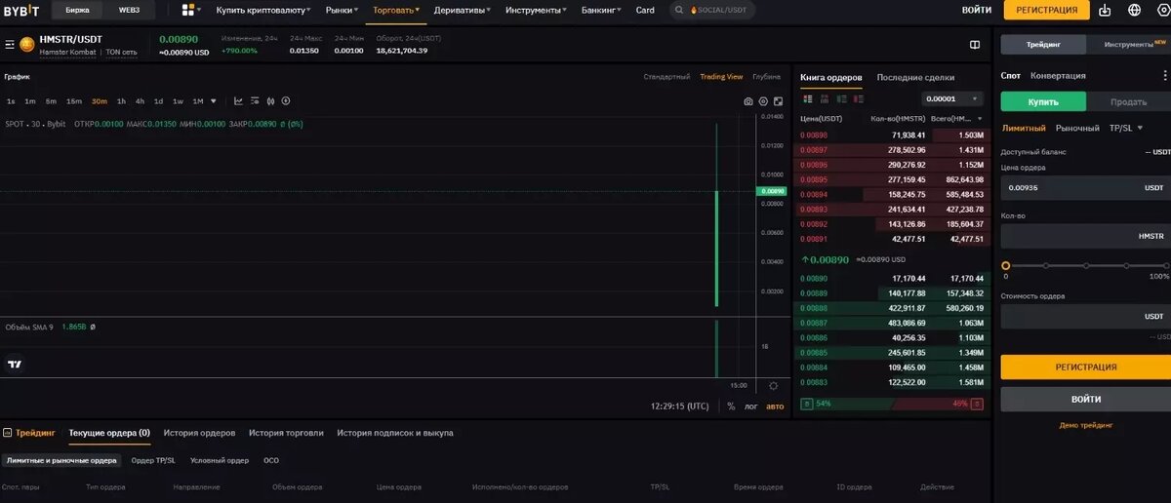Click the yellow РЕГИСТРАЦИЯ button in header
This screenshot has width=1171, height=503.
pyautogui.click(x=1046, y=10)
